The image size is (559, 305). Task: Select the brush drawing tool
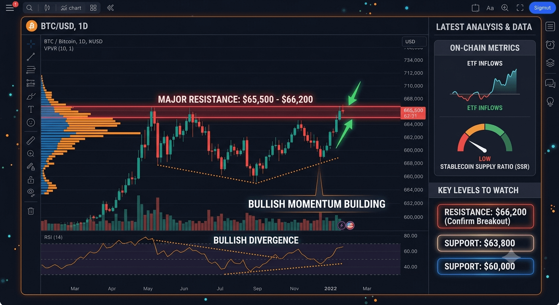(x=31, y=96)
